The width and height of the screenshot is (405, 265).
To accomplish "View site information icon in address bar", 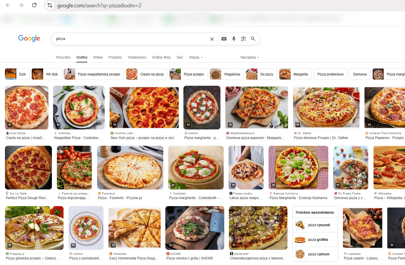I will [x=50, y=5].
